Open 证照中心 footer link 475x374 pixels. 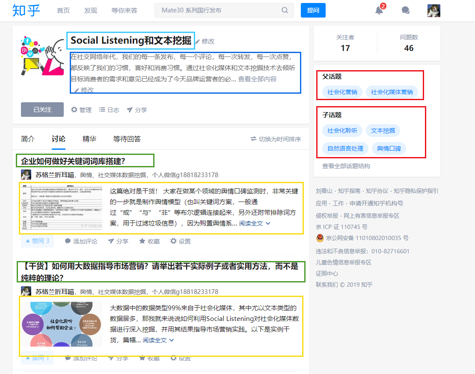click(x=327, y=274)
